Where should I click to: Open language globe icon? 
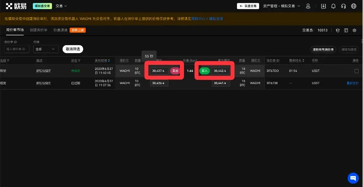[353, 6]
